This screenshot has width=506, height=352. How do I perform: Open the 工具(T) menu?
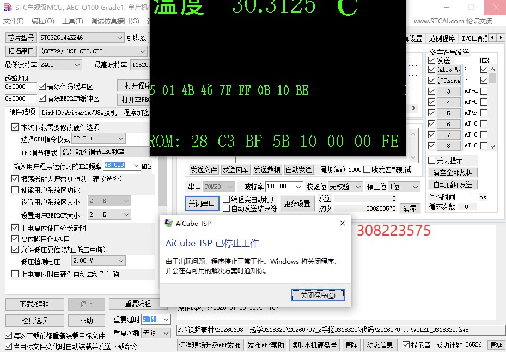72,21
